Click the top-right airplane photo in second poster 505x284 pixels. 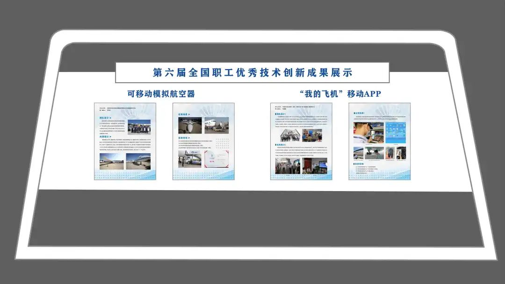coord(216,125)
